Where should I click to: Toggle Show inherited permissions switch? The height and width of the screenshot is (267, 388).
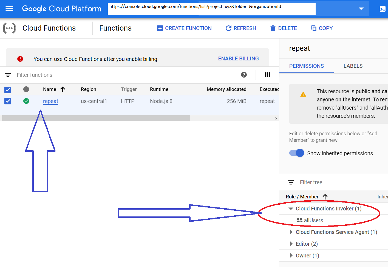click(297, 153)
